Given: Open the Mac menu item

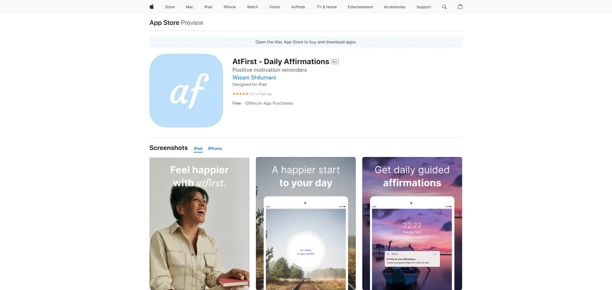Looking at the screenshot, I should coord(189,7).
